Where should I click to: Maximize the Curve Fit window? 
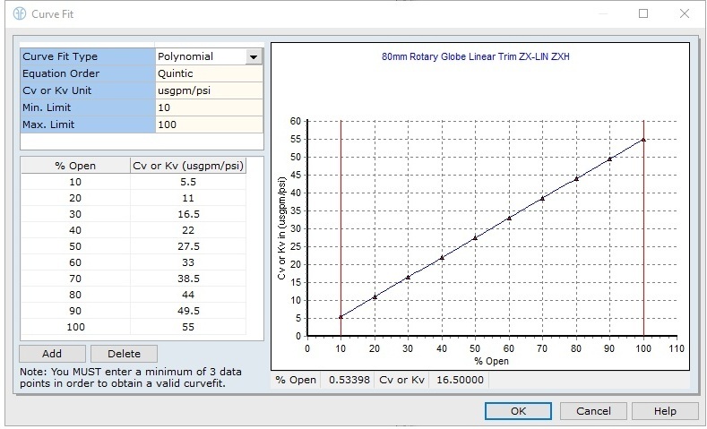pos(643,13)
